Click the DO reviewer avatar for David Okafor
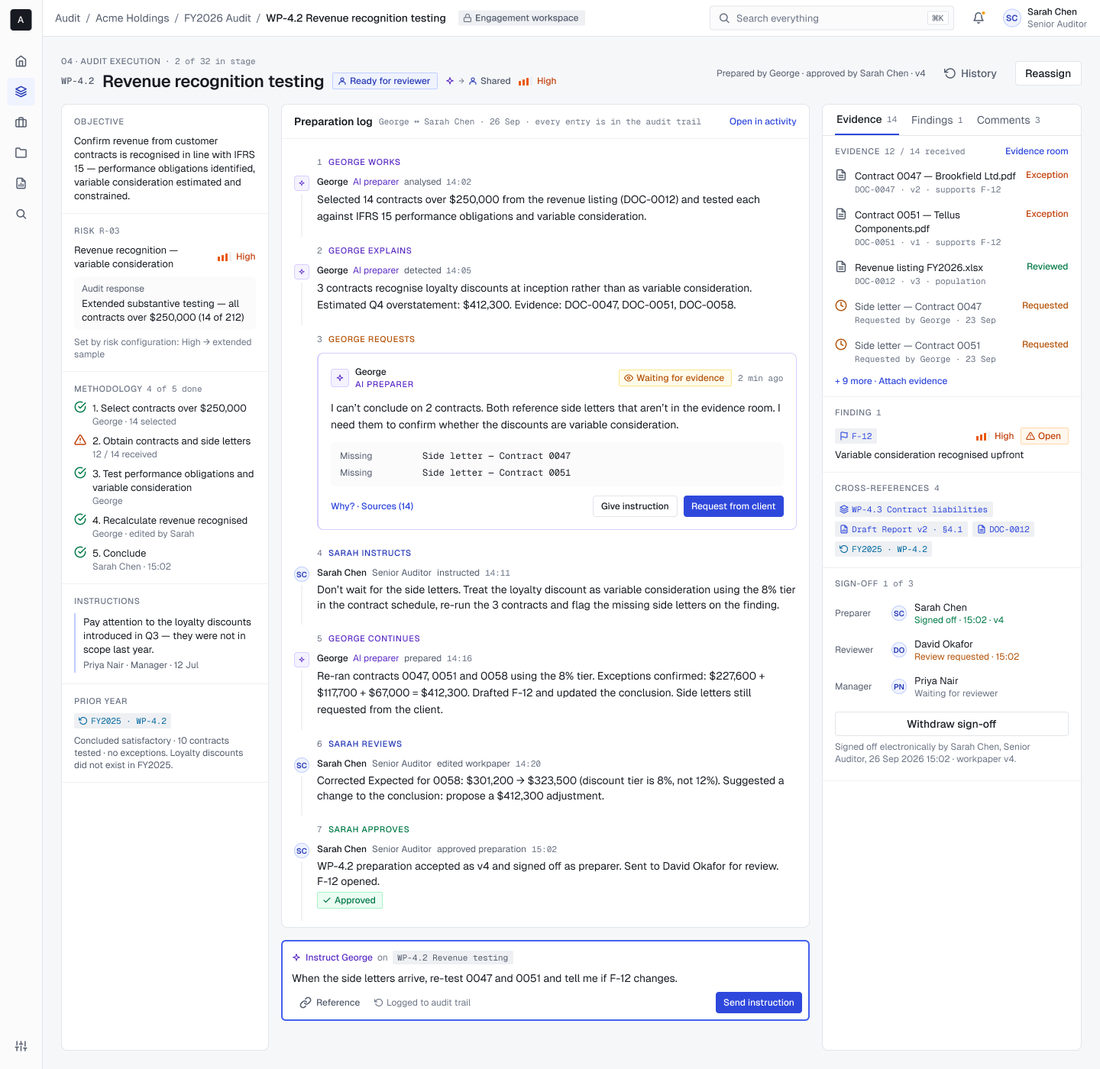 tap(899, 651)
